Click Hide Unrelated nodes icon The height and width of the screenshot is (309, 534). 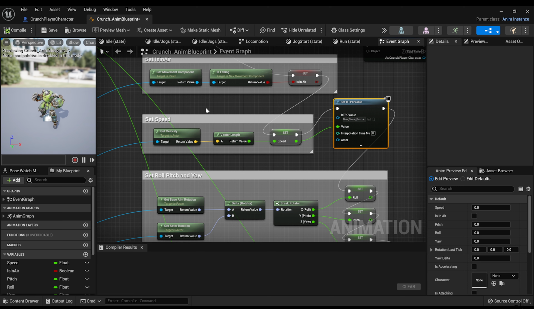284,30
